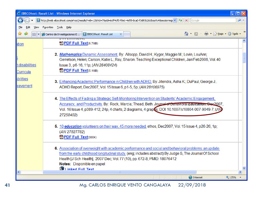Open the Edit menu
The image size is (263, 197).
pyautogui.click(x=28, y=27)
